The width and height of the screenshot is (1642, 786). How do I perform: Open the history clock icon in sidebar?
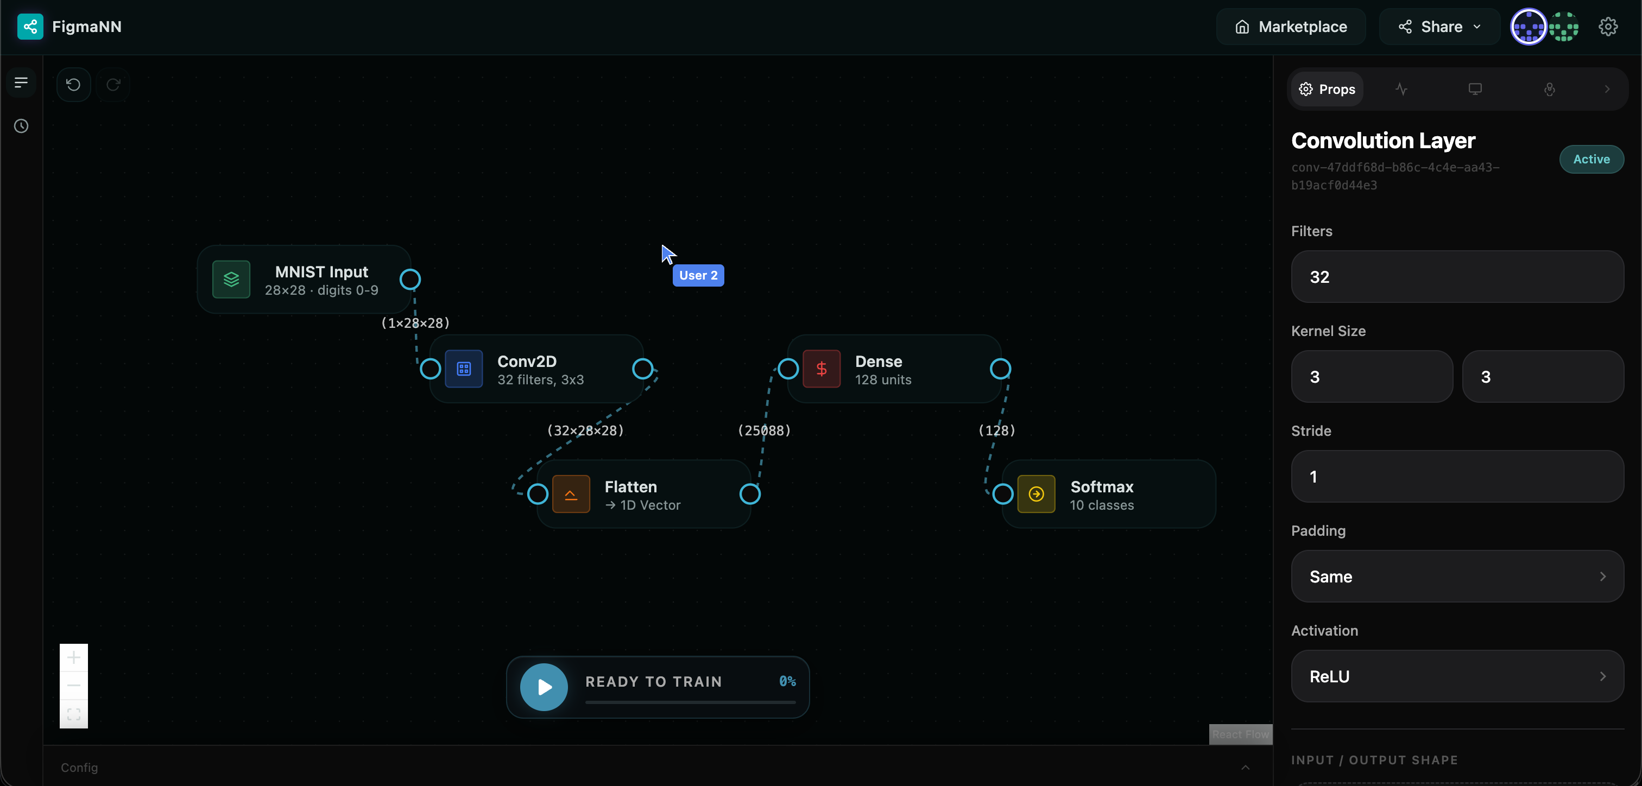[x=21, y=126]
